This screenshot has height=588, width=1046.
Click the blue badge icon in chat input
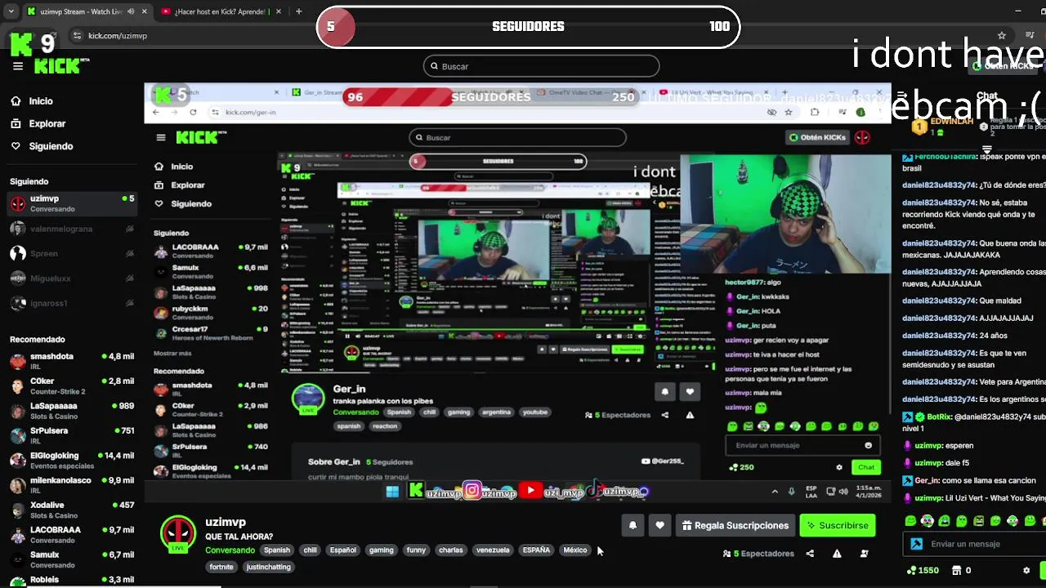point(917,544)
